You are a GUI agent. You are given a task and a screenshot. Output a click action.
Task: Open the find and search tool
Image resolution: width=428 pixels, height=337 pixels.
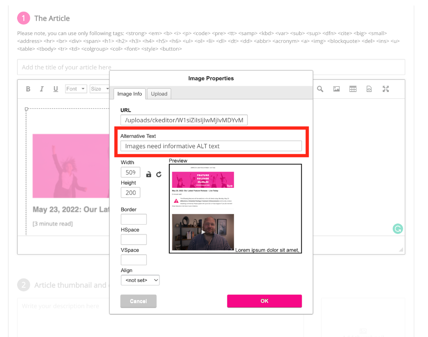click(320, 88)
